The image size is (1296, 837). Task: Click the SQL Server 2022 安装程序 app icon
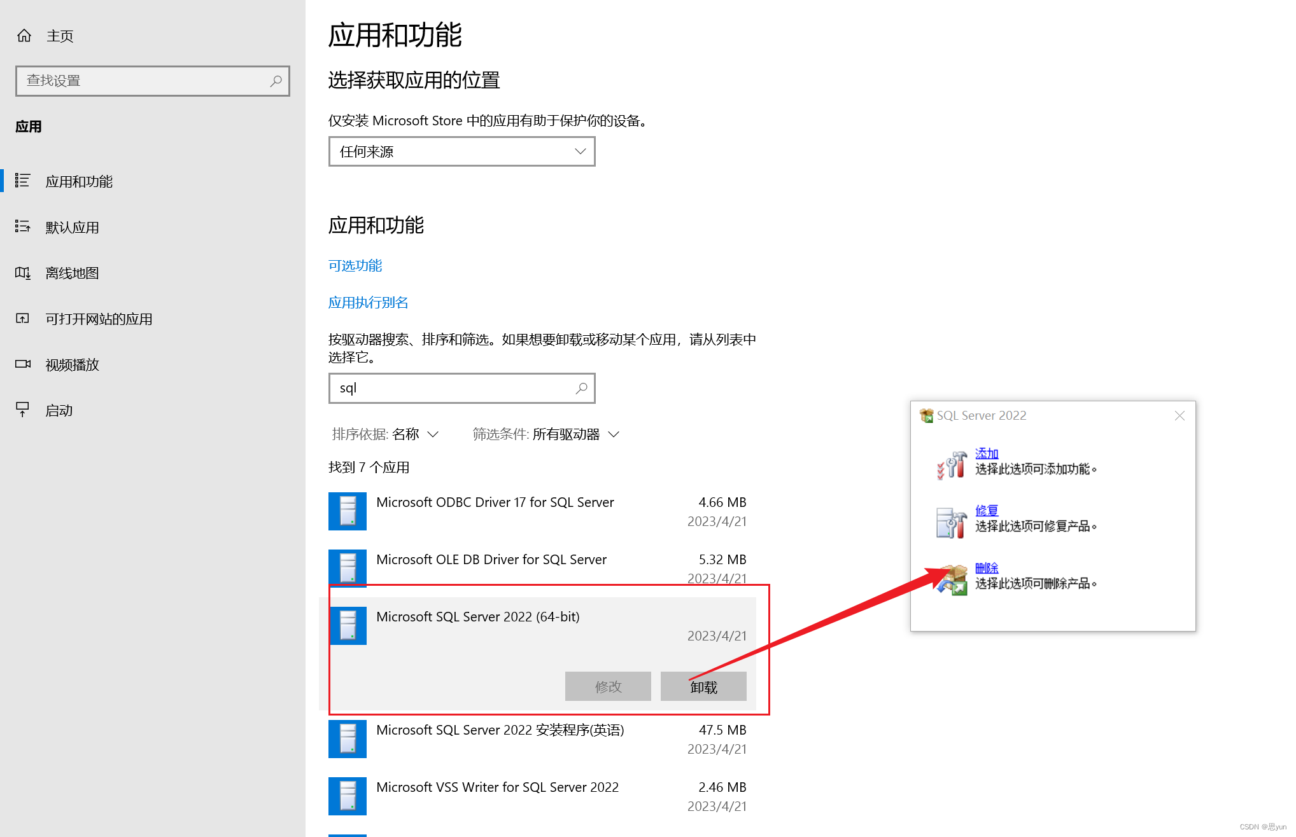coord(348,739)
